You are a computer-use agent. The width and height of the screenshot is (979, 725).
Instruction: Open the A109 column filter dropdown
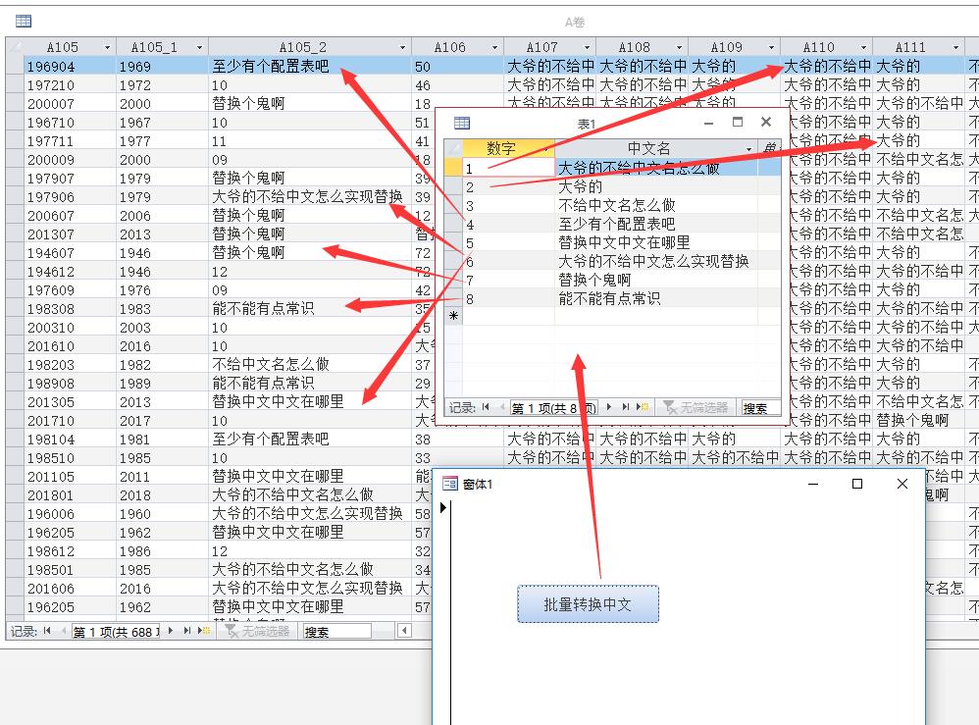(x=771, y=47)
